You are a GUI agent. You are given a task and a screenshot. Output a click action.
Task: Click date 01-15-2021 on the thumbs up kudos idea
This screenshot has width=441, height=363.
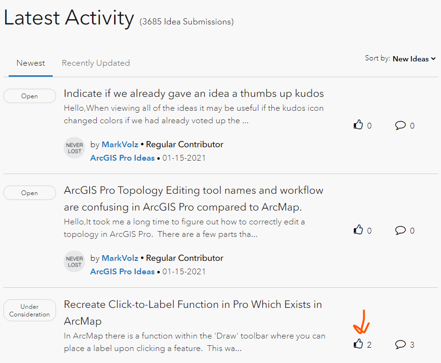(184, 158)
